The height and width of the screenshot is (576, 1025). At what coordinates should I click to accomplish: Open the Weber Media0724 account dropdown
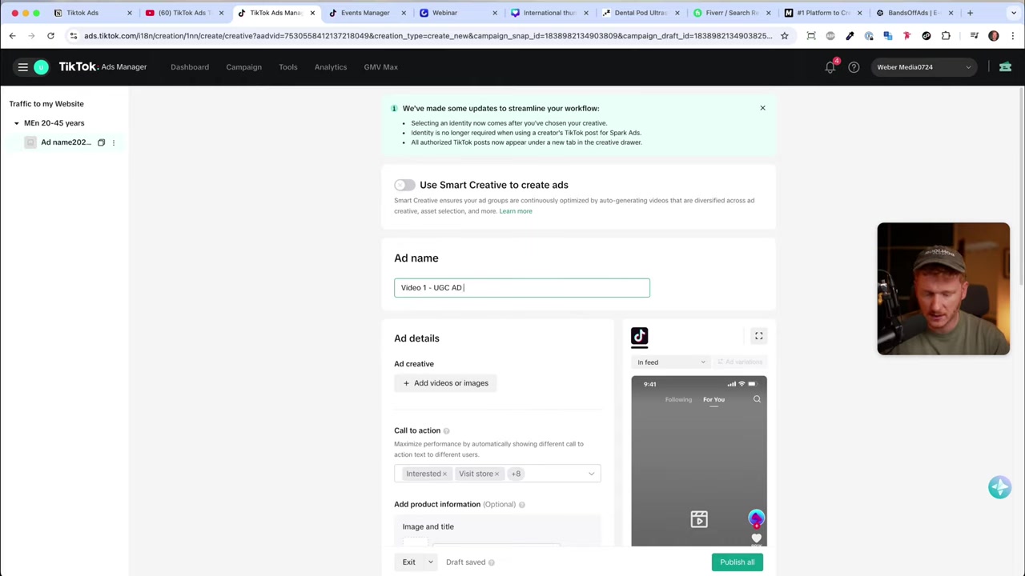[x=923, y=67]
